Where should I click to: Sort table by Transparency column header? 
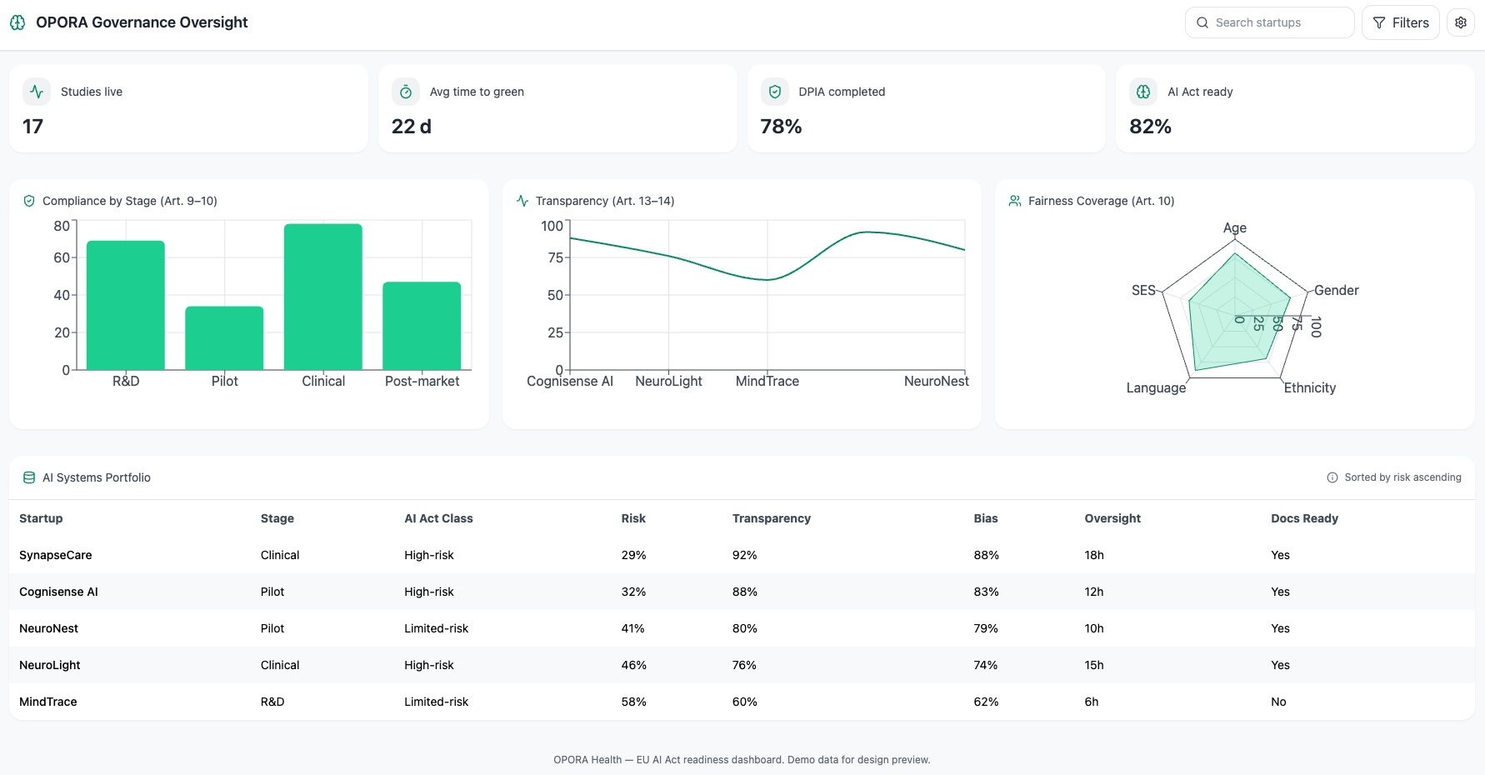point(771,518)
